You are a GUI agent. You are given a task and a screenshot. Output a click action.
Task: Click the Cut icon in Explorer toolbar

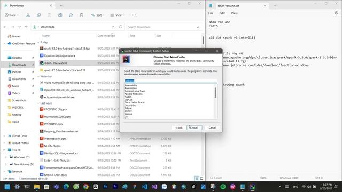(x=28, y=15)
